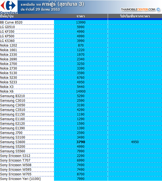Image resolution: width=162 pixels, height=181 pixels.
Task: Select the โปรโมชั่นจากราคา column header
Action: pos(135,16)
